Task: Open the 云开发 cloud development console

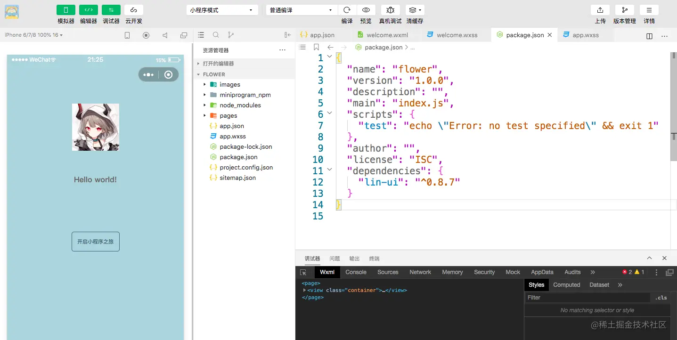Action: tap(134, 10)
